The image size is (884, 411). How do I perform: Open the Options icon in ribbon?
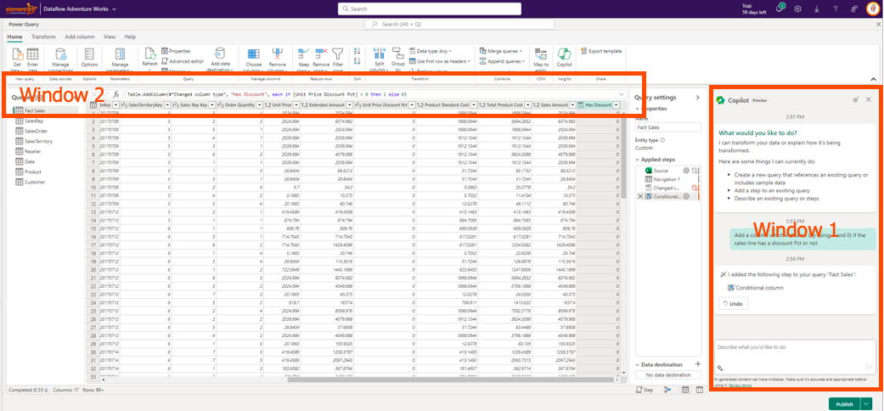[89, 54]
